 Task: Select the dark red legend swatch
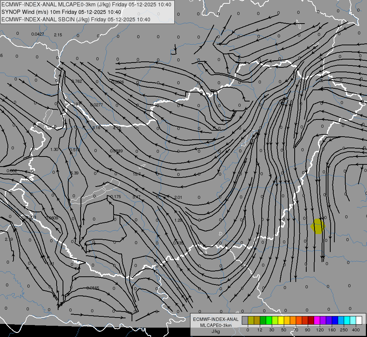click(311, 320)
